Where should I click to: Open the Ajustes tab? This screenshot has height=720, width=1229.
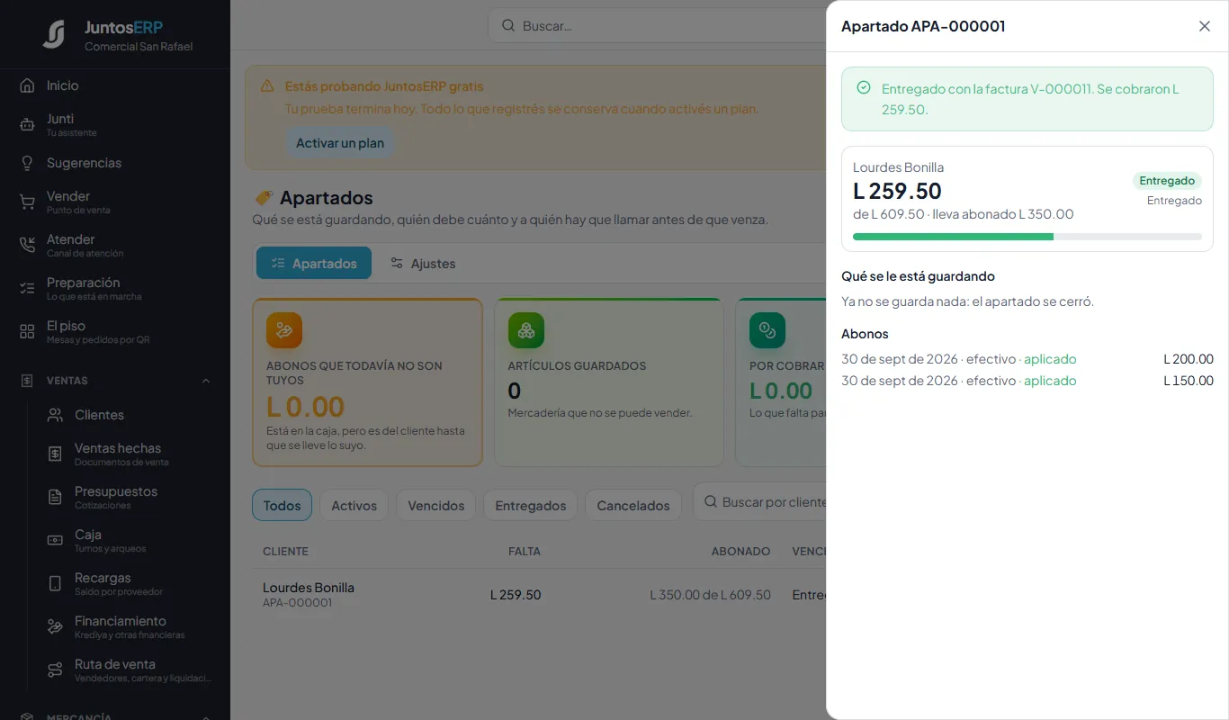423,263
